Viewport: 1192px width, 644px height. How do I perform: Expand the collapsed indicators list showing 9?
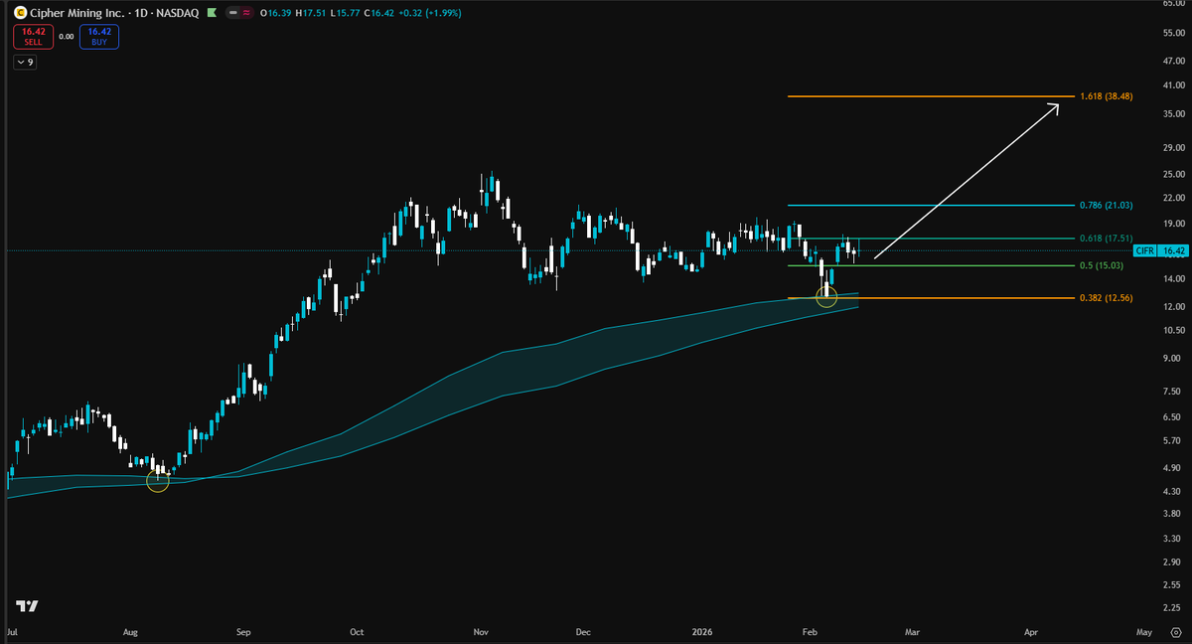[x=25, y=63]
